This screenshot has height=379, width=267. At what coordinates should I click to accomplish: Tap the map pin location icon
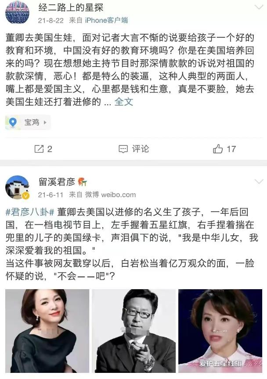tap(13, 122)
